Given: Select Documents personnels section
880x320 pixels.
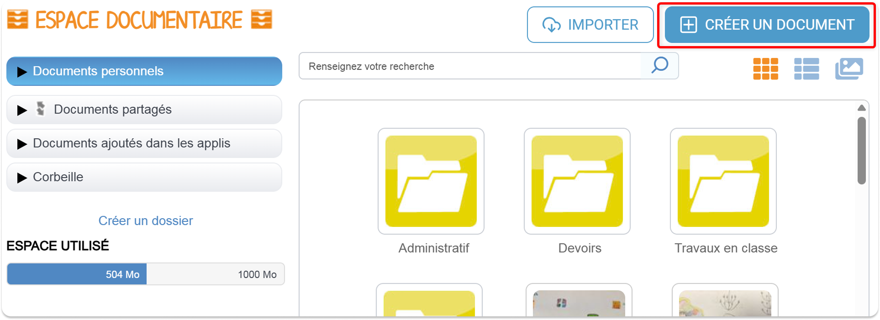Looking at the screenshot, I should (144, 71).
